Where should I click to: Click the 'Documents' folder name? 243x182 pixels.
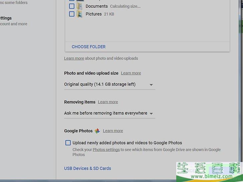coord(97,6)
